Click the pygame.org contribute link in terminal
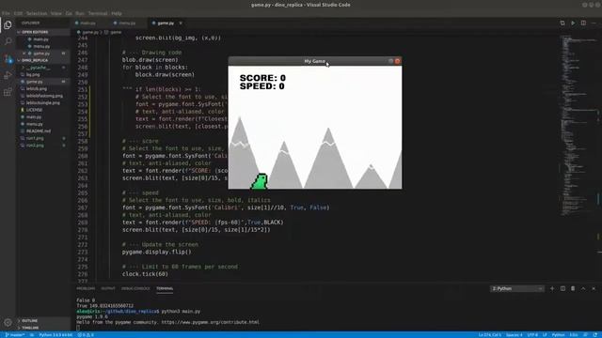 [211, 322]
